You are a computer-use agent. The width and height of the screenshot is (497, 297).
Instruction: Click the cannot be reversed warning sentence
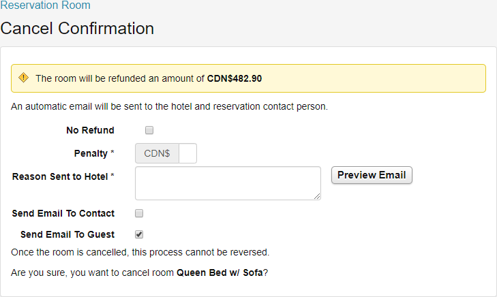140,252
